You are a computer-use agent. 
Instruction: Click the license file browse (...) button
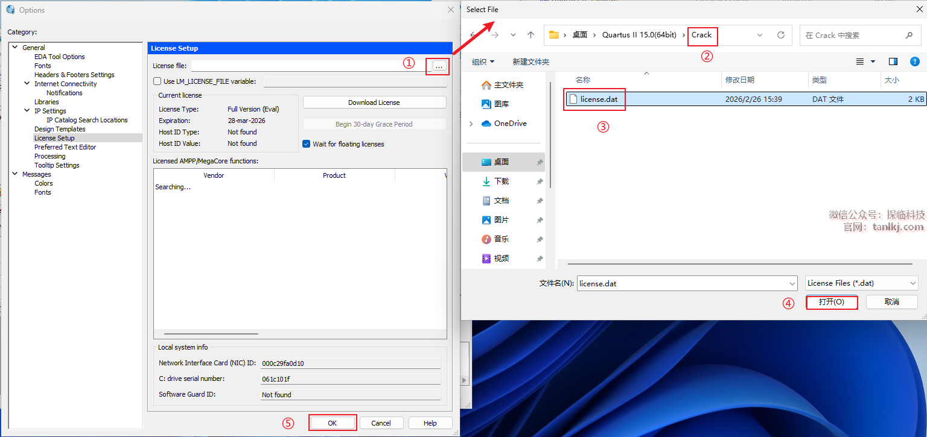pos(439,66)
